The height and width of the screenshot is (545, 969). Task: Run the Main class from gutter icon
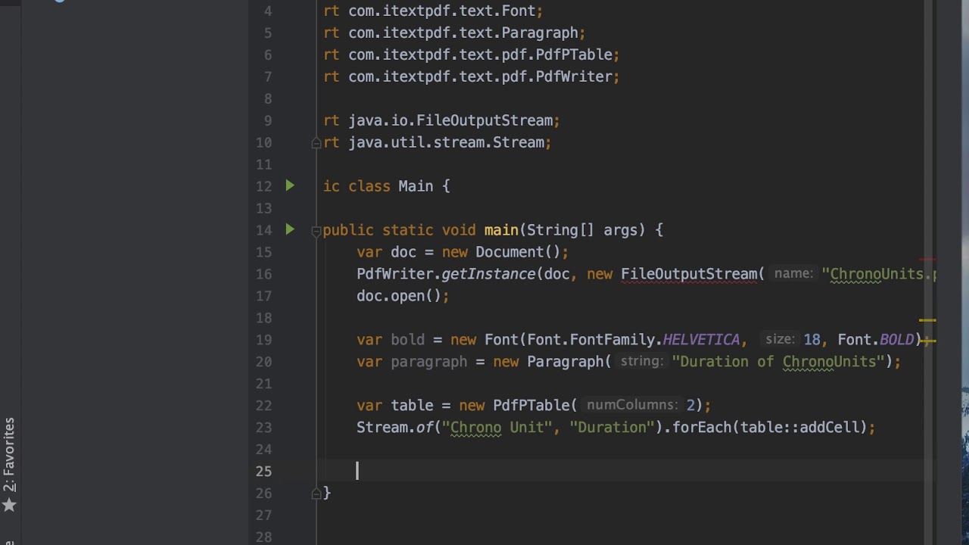pos(290,185)
